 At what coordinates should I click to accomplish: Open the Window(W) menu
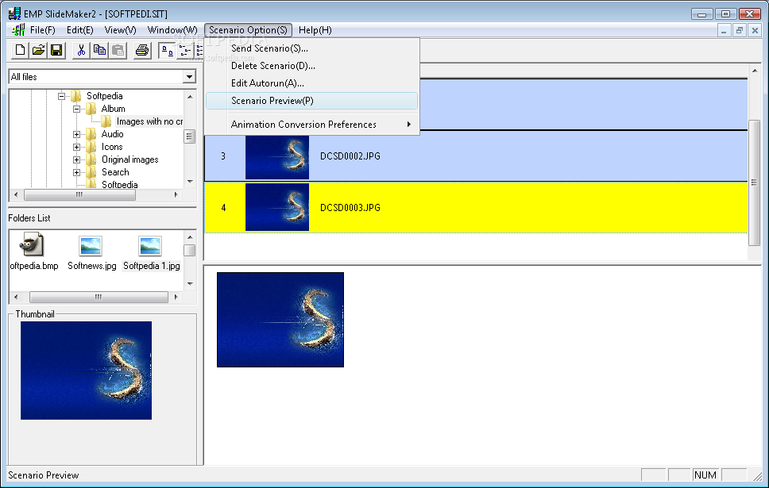(172, 30)
